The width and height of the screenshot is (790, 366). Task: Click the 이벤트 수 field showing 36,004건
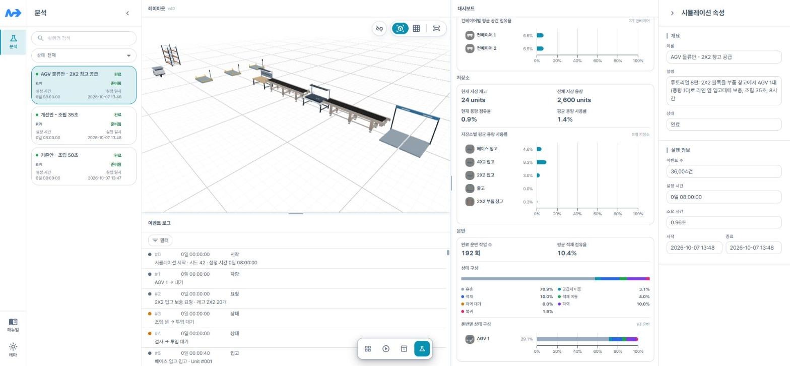(724, 171)
